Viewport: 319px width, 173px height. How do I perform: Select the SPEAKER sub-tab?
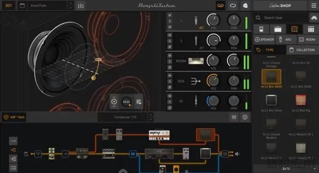[264, 39]
